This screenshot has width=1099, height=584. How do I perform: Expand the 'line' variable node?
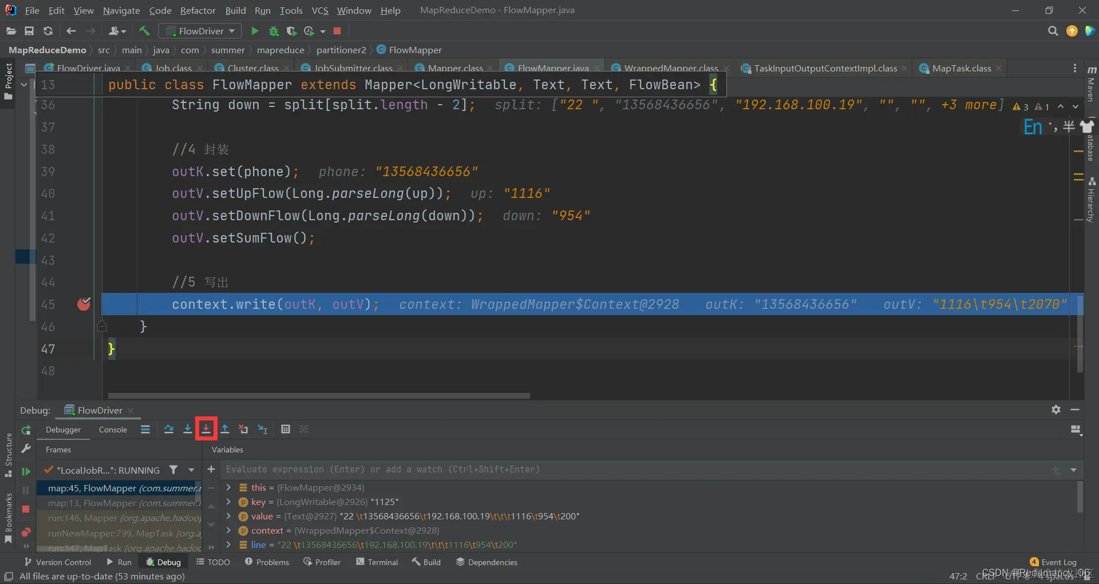[x=228, y=545]
